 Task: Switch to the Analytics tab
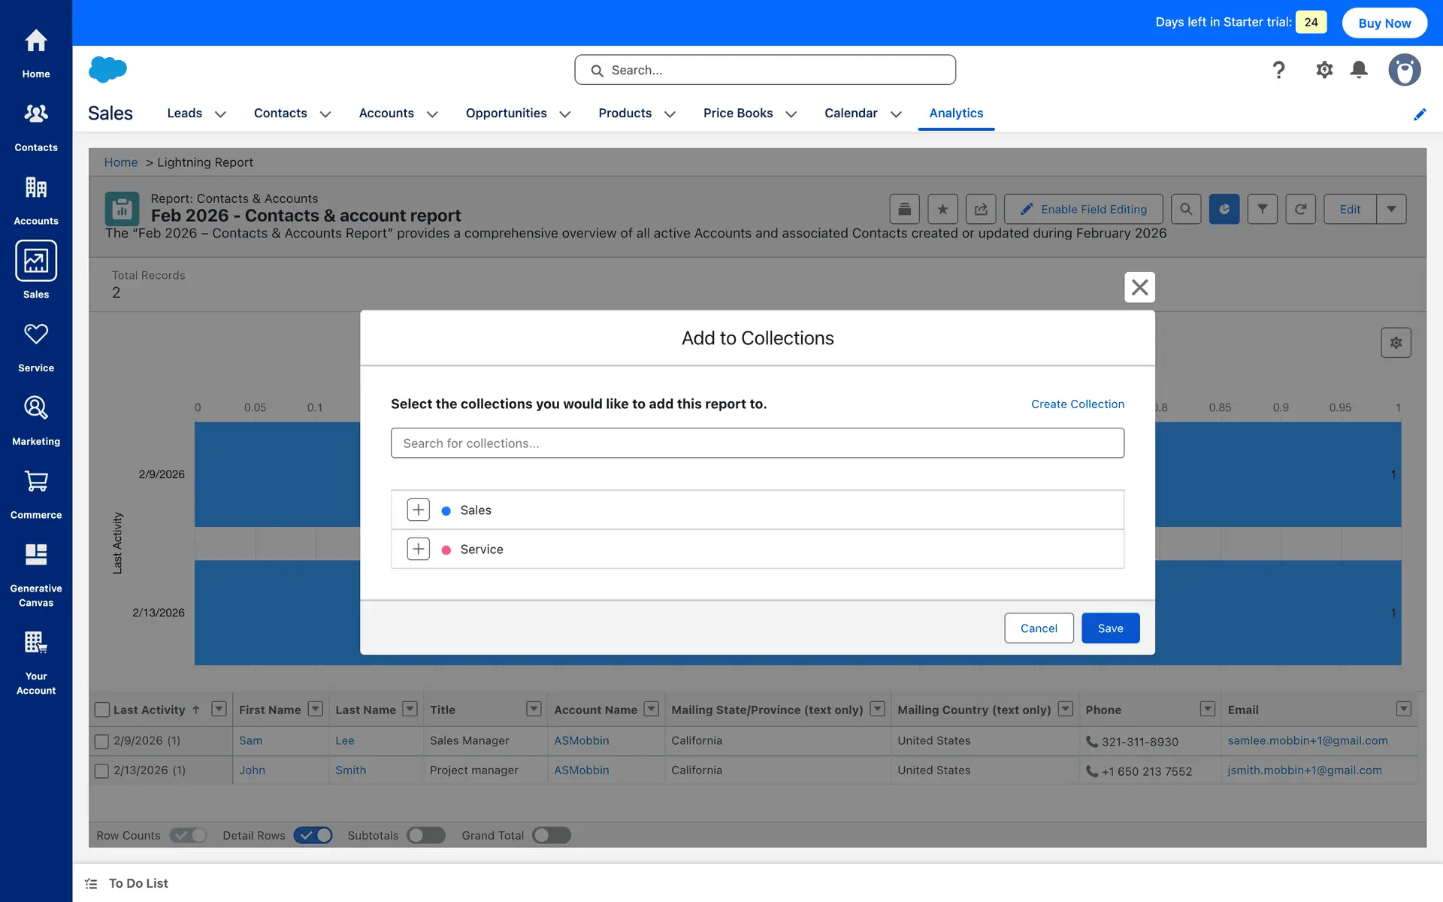click(956, 113)
